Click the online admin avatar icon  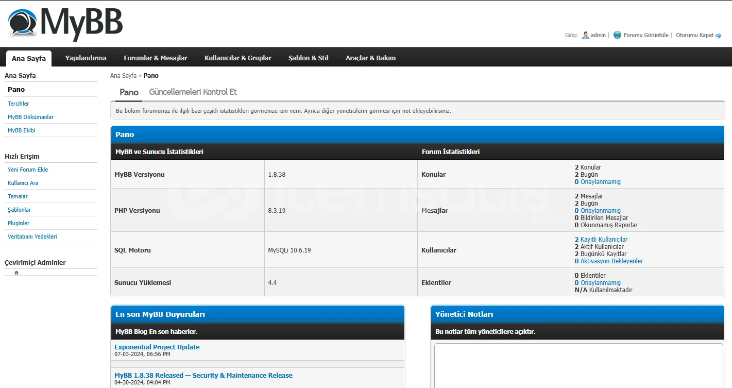16,273
